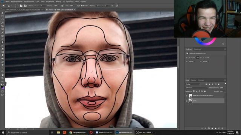Select the Brush tool
Viewport: 241px width, 135px height.
(3, 39)
